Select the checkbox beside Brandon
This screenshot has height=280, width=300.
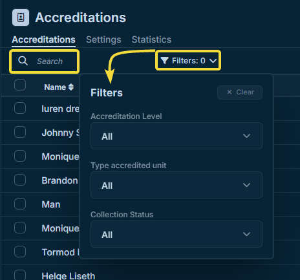point(20,180)
